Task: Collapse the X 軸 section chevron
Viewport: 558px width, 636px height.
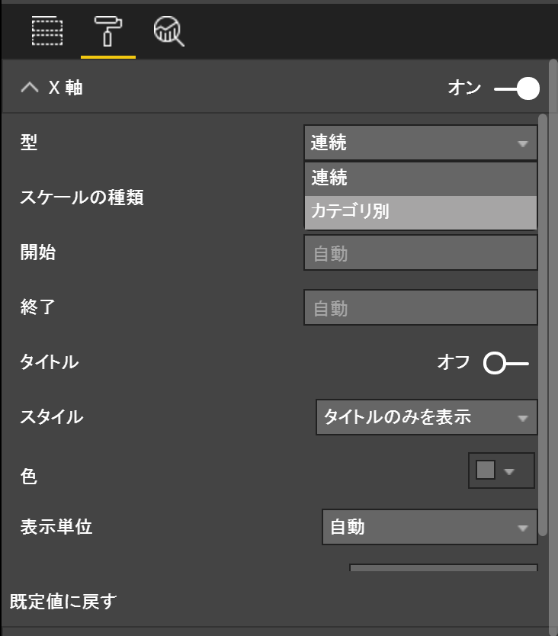Action: pyautogui.click(x=30, y=87)
